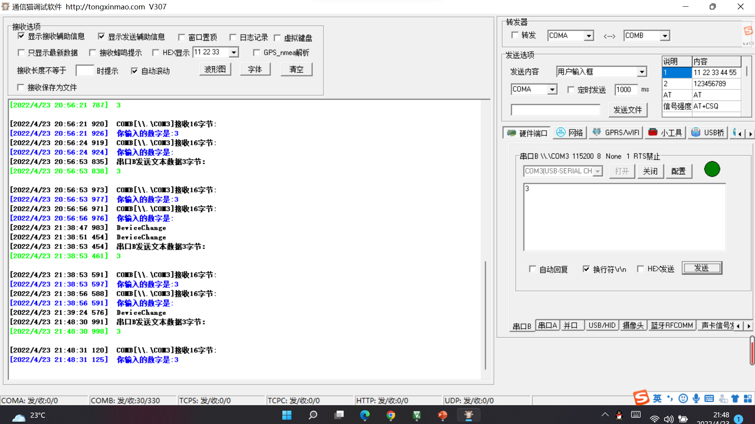755x424 pixels.
Task: Open the USB桥 bridge tab
Action: click(x=707, y=133)
